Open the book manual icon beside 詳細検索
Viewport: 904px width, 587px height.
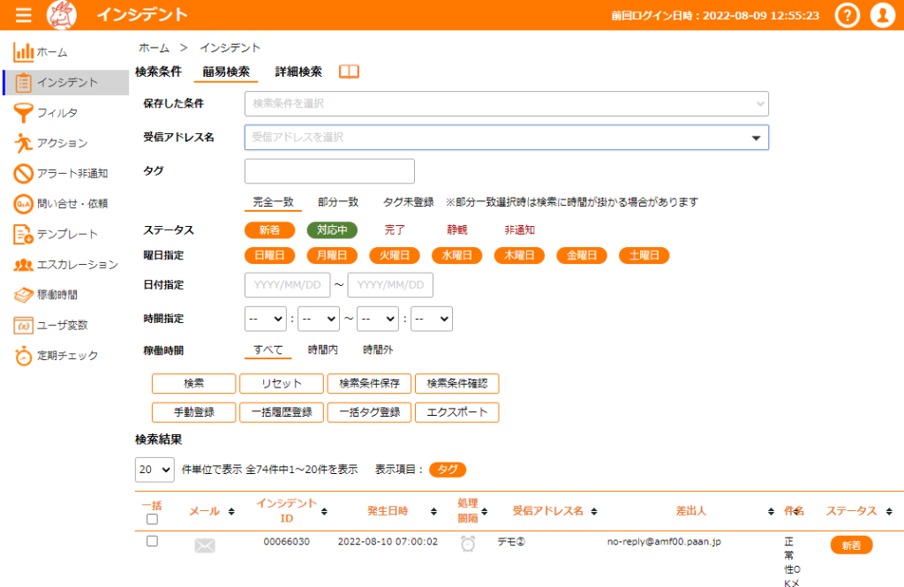[x=349, y=71]
